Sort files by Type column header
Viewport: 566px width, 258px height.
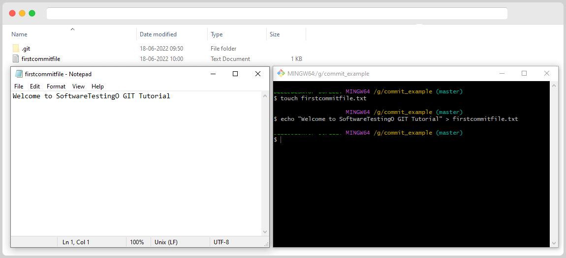[x=217, y=34]
